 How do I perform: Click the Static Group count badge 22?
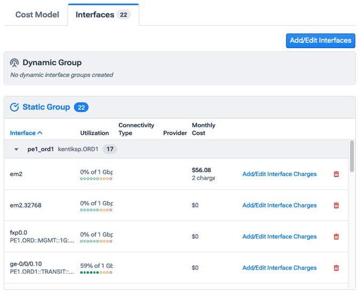(x=81, y=107)
